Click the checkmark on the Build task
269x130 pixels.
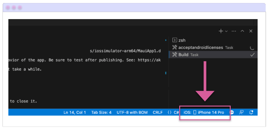point(252,55)
